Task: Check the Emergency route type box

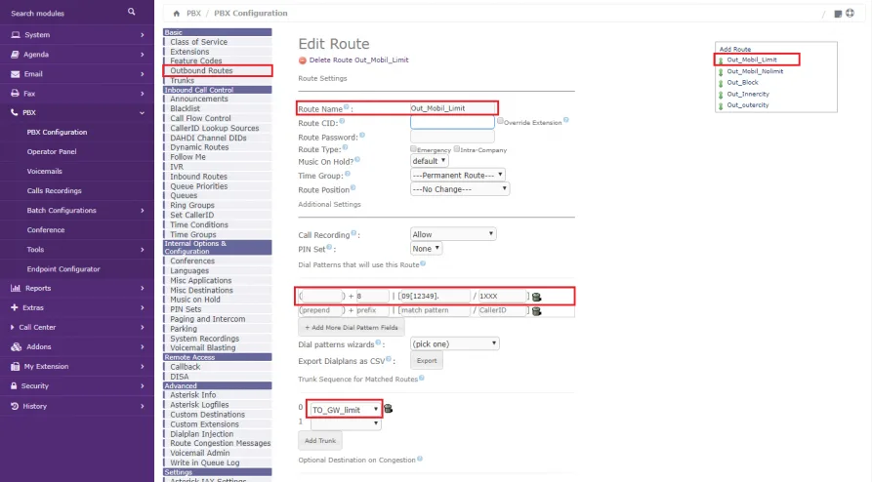Action: click(x=413, y=149)
